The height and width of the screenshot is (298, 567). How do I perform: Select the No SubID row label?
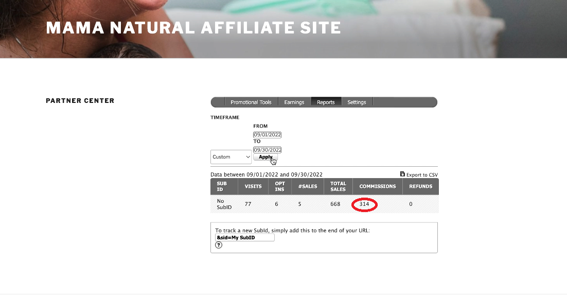point(224,204)
